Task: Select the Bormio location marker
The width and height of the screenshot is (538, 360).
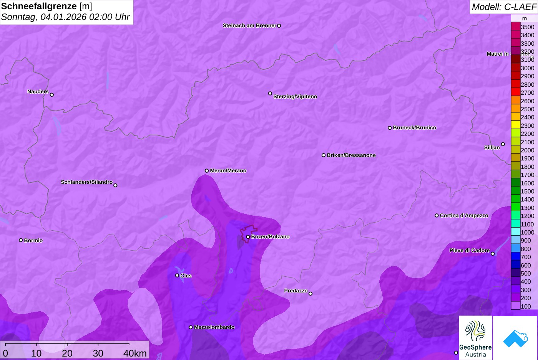Action: pyautogui.click(x=21, y=240)
